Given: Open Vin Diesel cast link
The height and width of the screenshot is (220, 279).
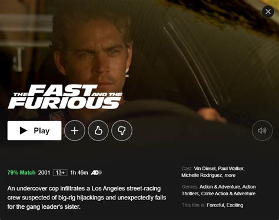Looking at the screenshot, I should coord(205,169).
